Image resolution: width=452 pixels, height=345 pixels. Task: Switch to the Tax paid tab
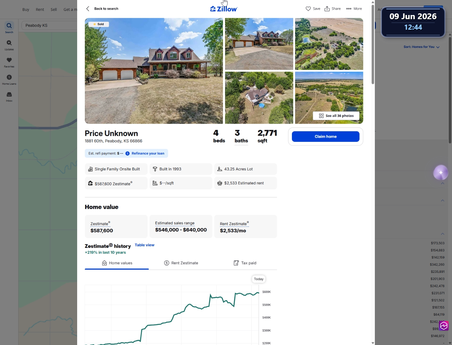[x=245, y=263]
